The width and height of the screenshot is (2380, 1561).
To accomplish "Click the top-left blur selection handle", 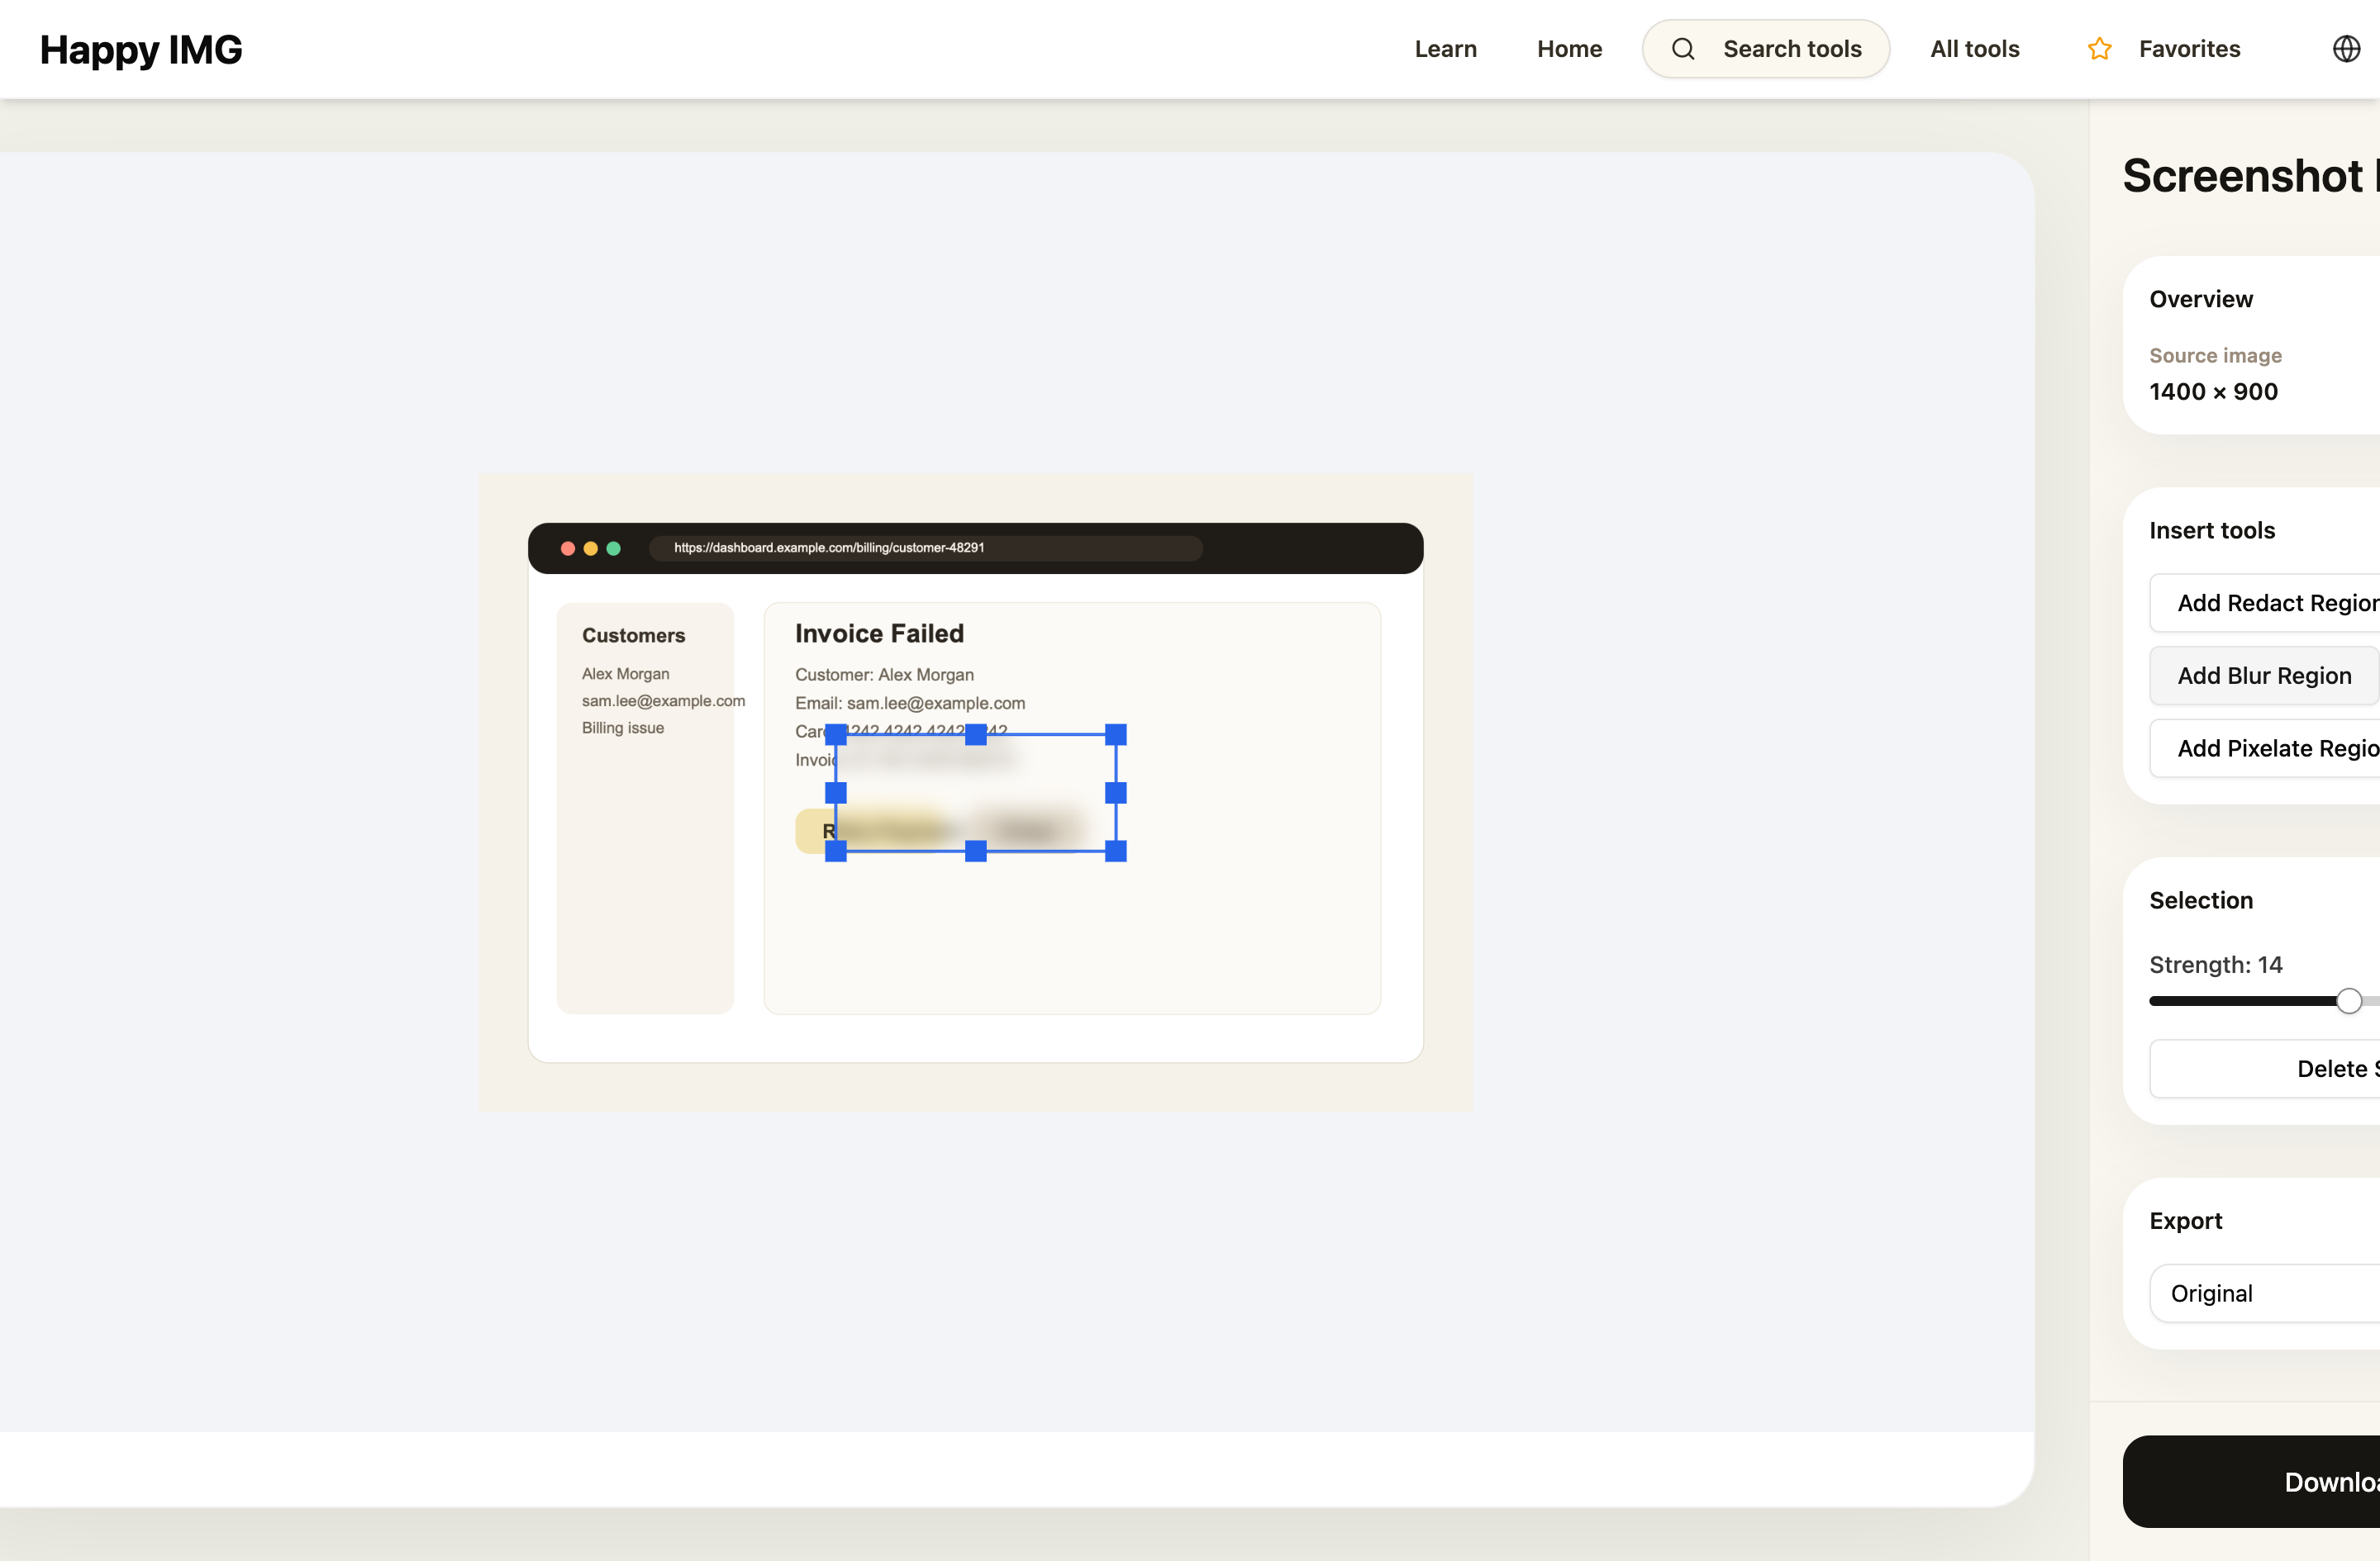I will pos(836,734).
